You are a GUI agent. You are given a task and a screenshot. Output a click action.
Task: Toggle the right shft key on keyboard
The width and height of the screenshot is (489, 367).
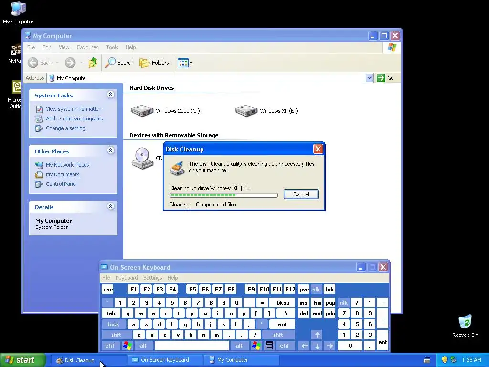[278, 335]
